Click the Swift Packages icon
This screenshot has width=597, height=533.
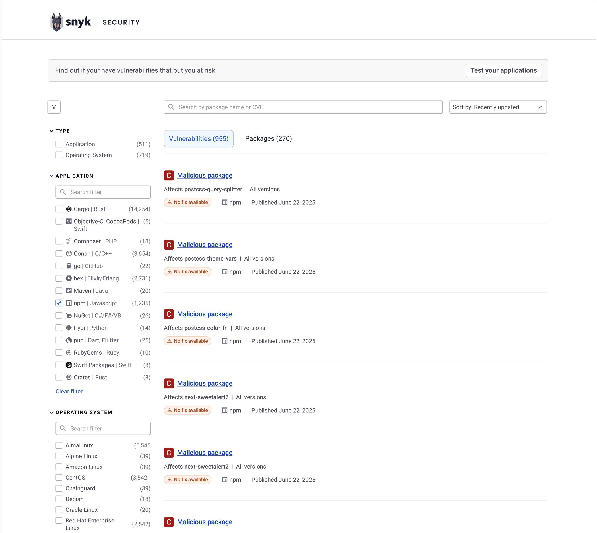pyautogui.click(x=69, y=365)
